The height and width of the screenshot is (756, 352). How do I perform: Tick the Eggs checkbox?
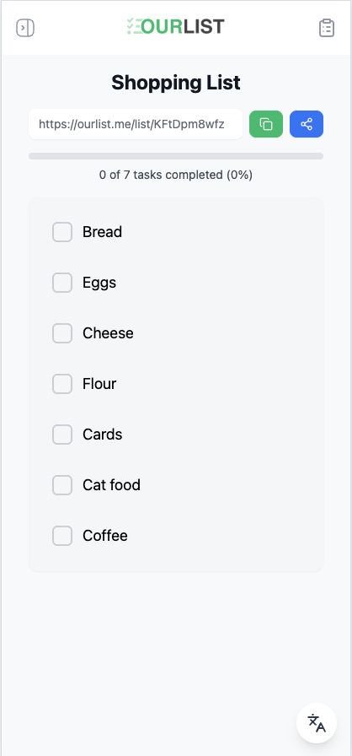pos(62,283)
